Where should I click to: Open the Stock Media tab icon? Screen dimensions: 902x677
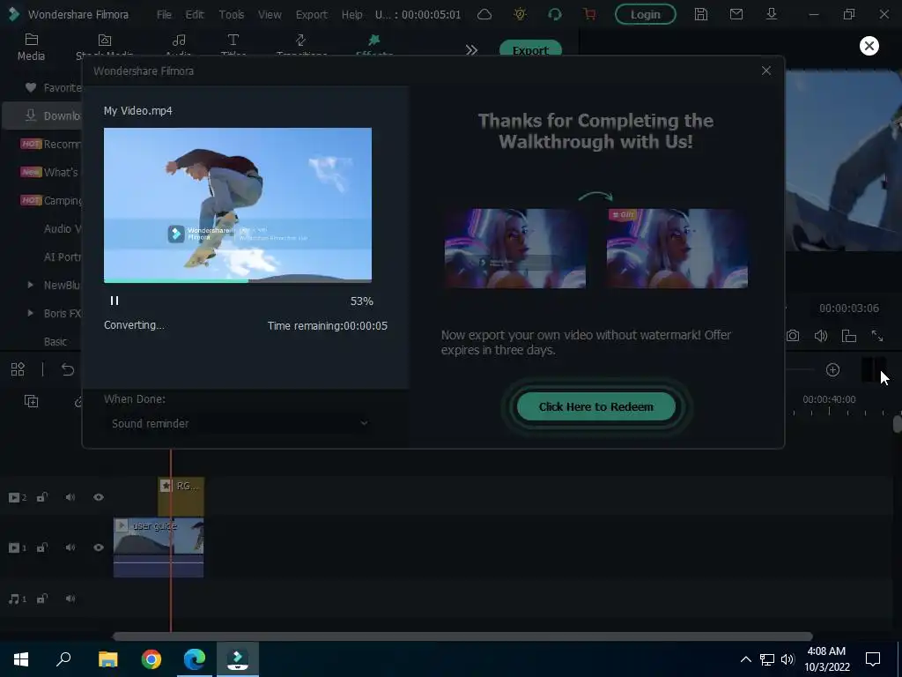pos(105,40)
